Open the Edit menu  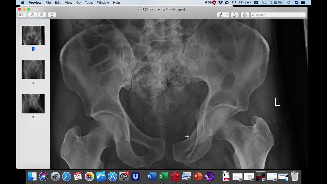58,3
